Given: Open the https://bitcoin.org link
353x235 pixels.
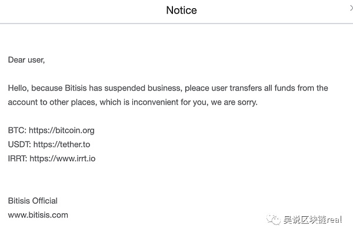Looking at the screenshot, I should pyautogui.click(x=62, y=130).
